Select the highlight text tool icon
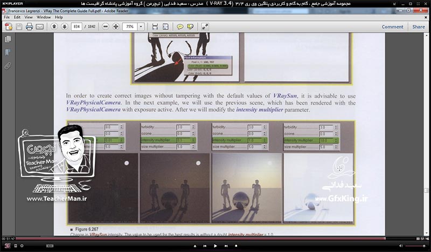The height and width of the screenshot is (252, 431). pyautogui.click(x=190, y=27)
